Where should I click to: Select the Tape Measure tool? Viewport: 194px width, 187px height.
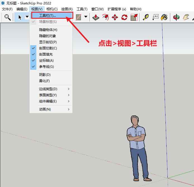pyautogui.click(x=146, y=17)
